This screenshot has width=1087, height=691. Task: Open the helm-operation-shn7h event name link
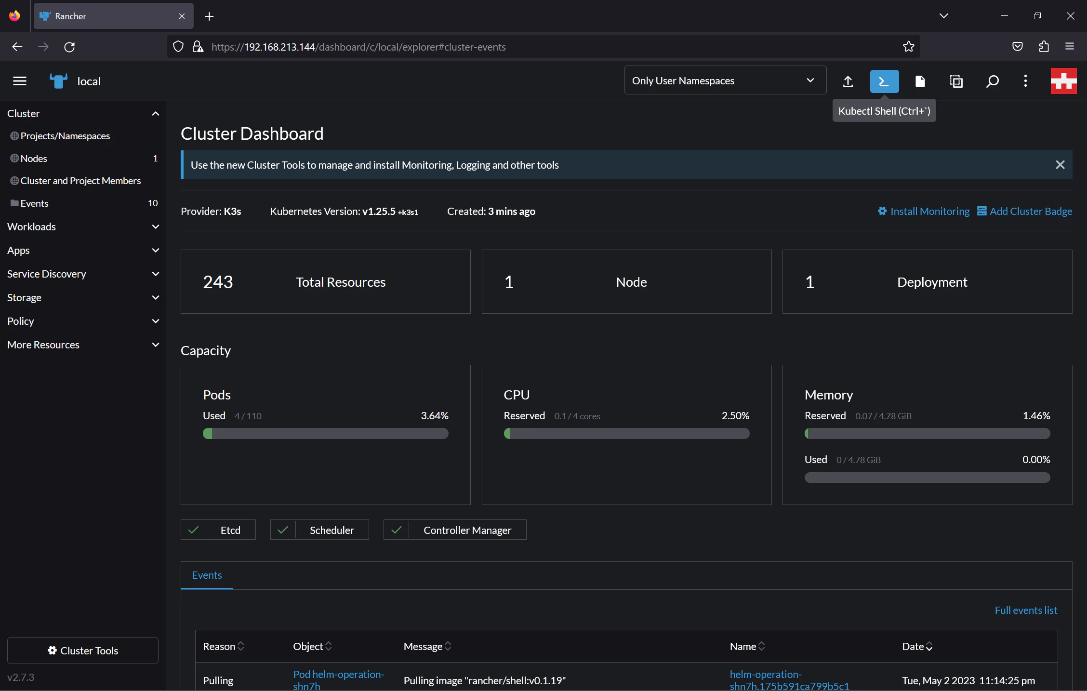(x=789, y=680)
